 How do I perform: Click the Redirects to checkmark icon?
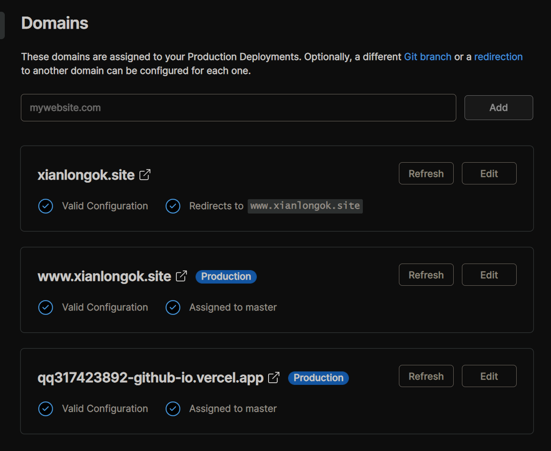point(173,206)
